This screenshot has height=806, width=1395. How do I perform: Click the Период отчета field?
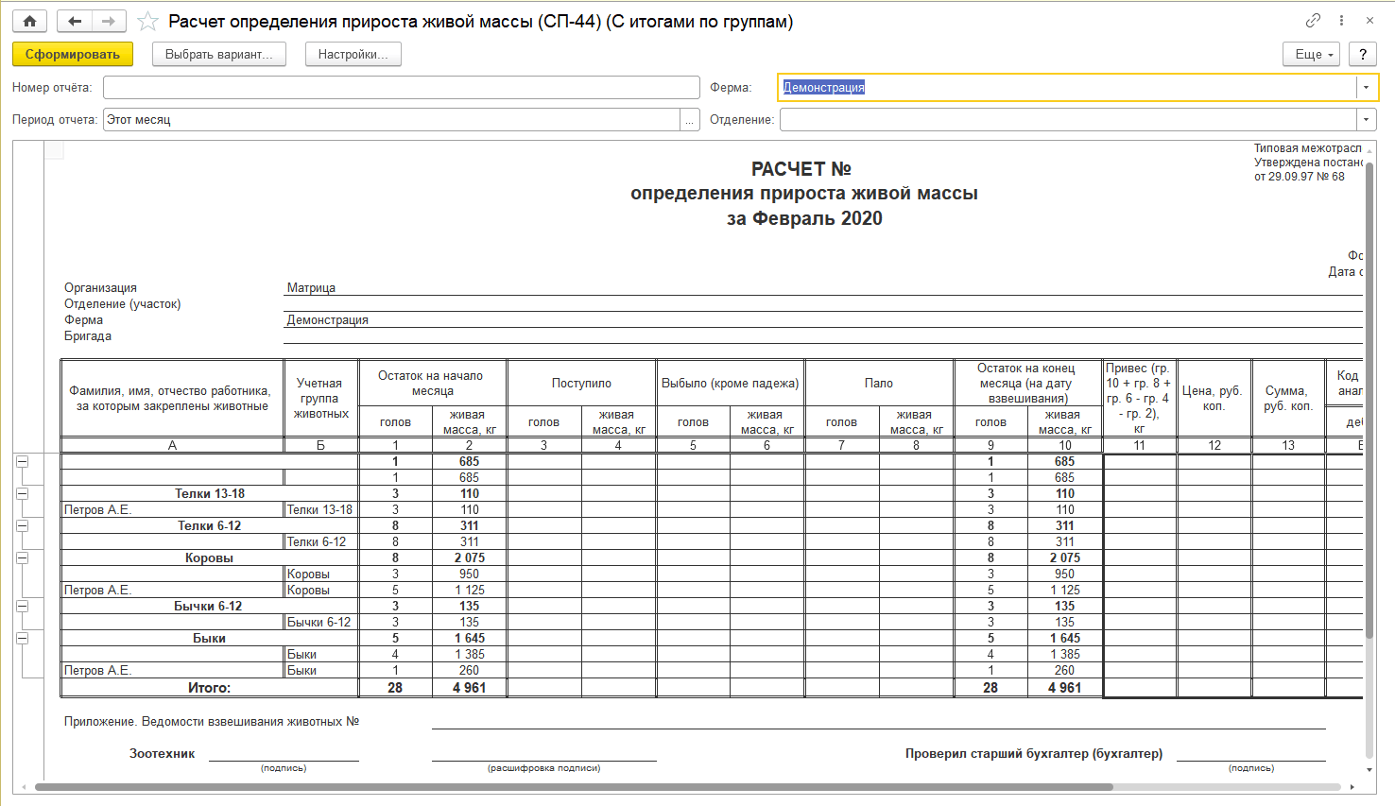click(x=391, y=119)
